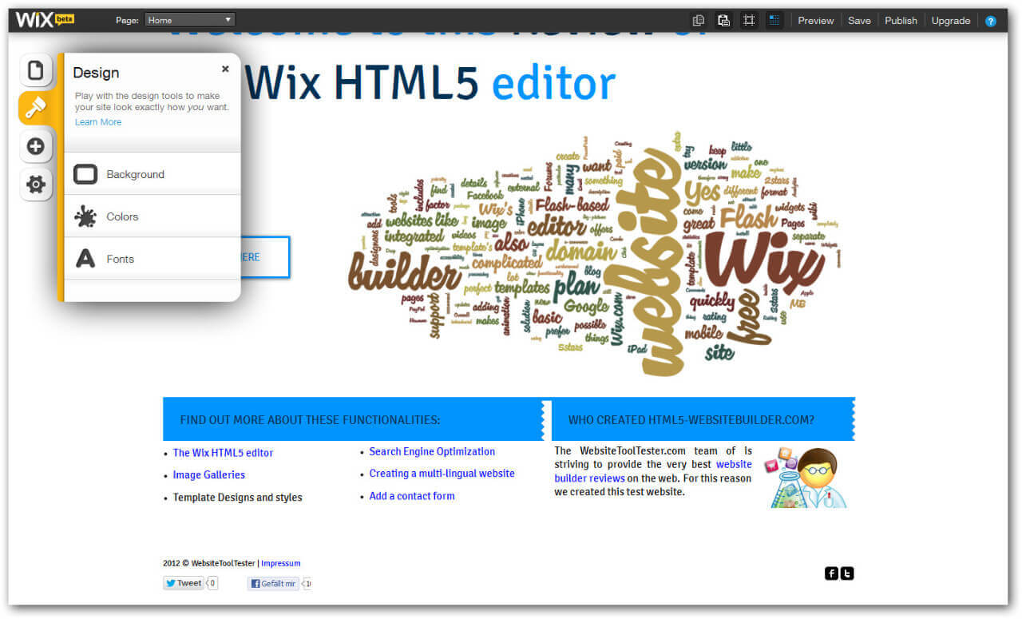The width and height of the screenshot is (1022, 619).
Task: Click the Copy icon in top toolbar
Action: tap(699, 21)
